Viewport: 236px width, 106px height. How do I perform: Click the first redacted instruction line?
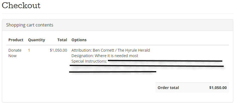tap(165, 61)
